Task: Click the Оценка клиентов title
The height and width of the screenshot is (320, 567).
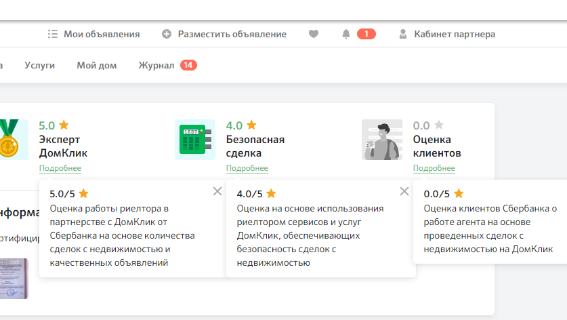Action: pos(437,146)
